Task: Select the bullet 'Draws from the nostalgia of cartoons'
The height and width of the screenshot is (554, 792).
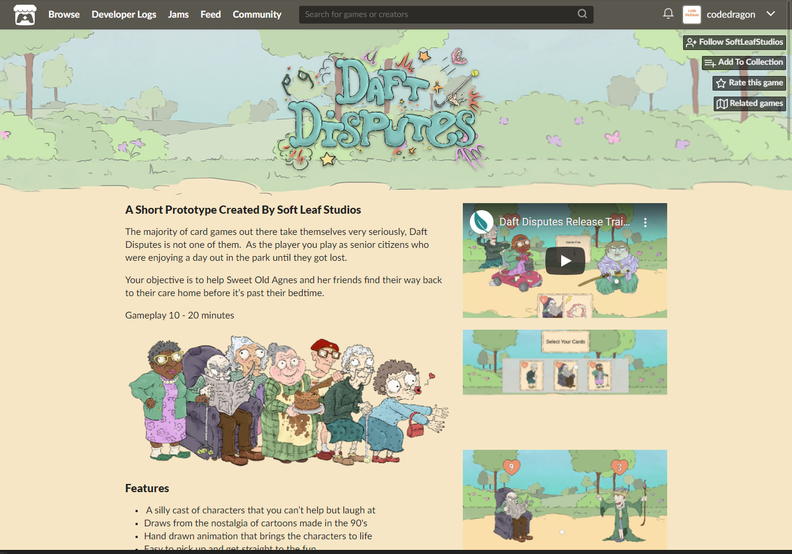Action: click(256, 523)
